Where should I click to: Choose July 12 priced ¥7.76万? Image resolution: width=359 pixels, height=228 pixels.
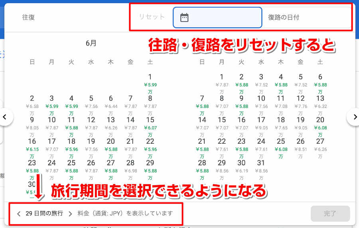coord(300,105)
